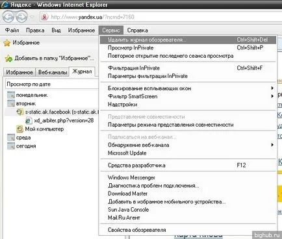Click the s-static.ak.facebook site icon

[19, 112]
